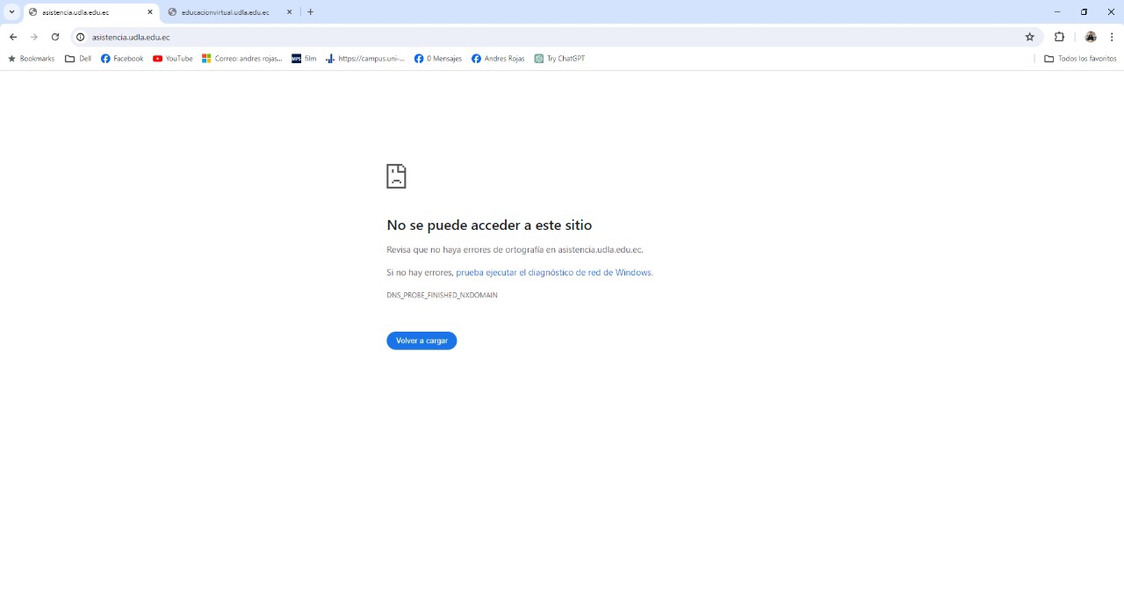Bookmark this page with the star icon
Image resolution: width=1124 pixels, height=608 pixels.
point(1029,37)
